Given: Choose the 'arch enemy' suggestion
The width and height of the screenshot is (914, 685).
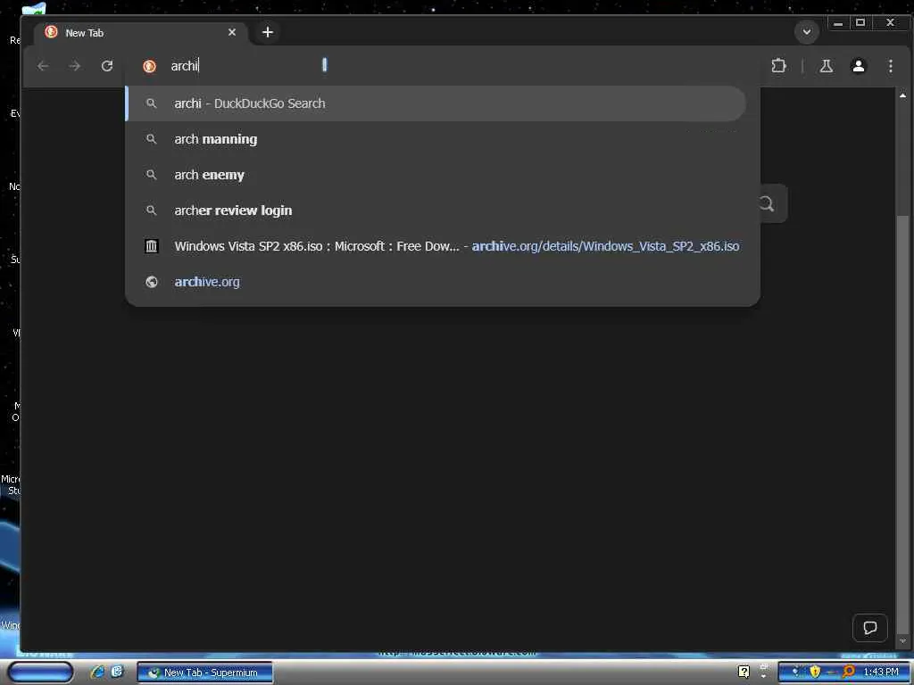Looking at the screenshot, I should [436, 175].
